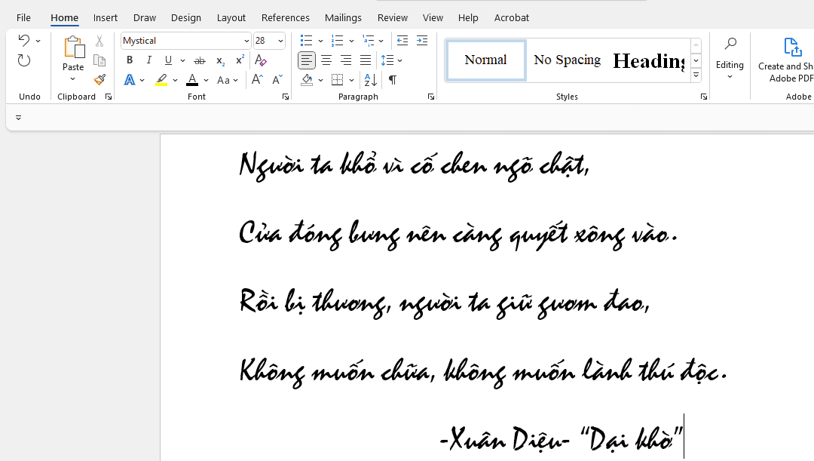Open highlight color dropdown arrow
The width and height of the screenshot is (814, 461).
click(x=175, y=81)
